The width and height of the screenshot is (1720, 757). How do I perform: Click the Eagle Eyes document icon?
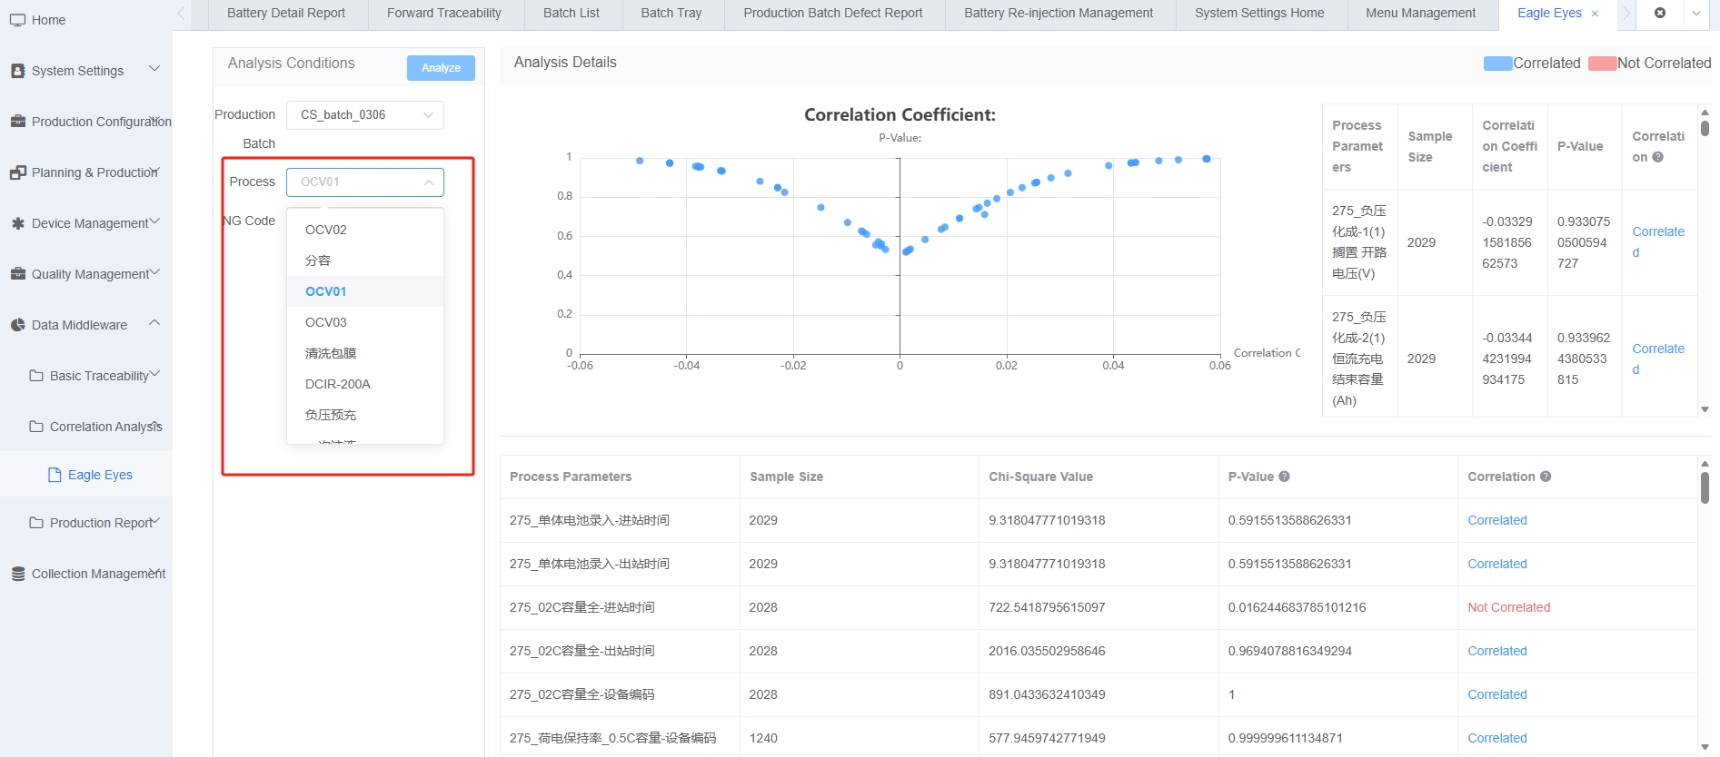(x=55, y=475)
